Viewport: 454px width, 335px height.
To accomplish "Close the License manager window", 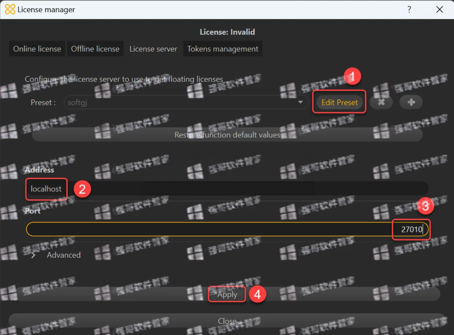I will click(x=440, y=9).
